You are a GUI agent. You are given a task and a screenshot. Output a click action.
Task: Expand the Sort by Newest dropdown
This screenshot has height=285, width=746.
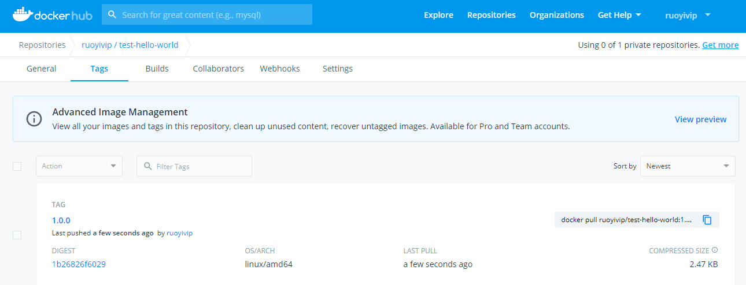point(687,166)
